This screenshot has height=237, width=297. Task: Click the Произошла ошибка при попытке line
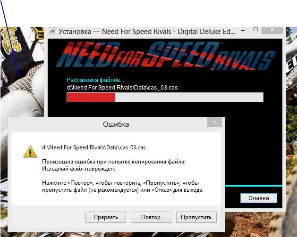click(114, 162)
